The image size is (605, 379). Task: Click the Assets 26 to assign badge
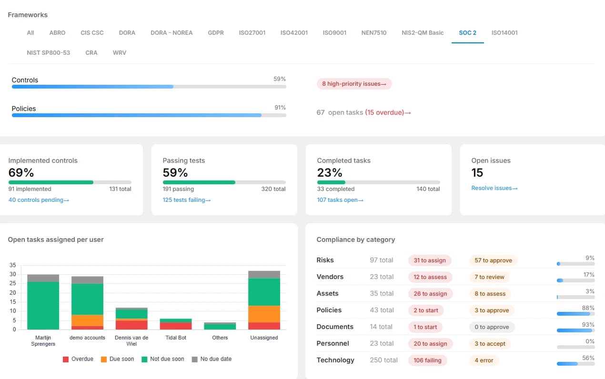click(430, 294)
